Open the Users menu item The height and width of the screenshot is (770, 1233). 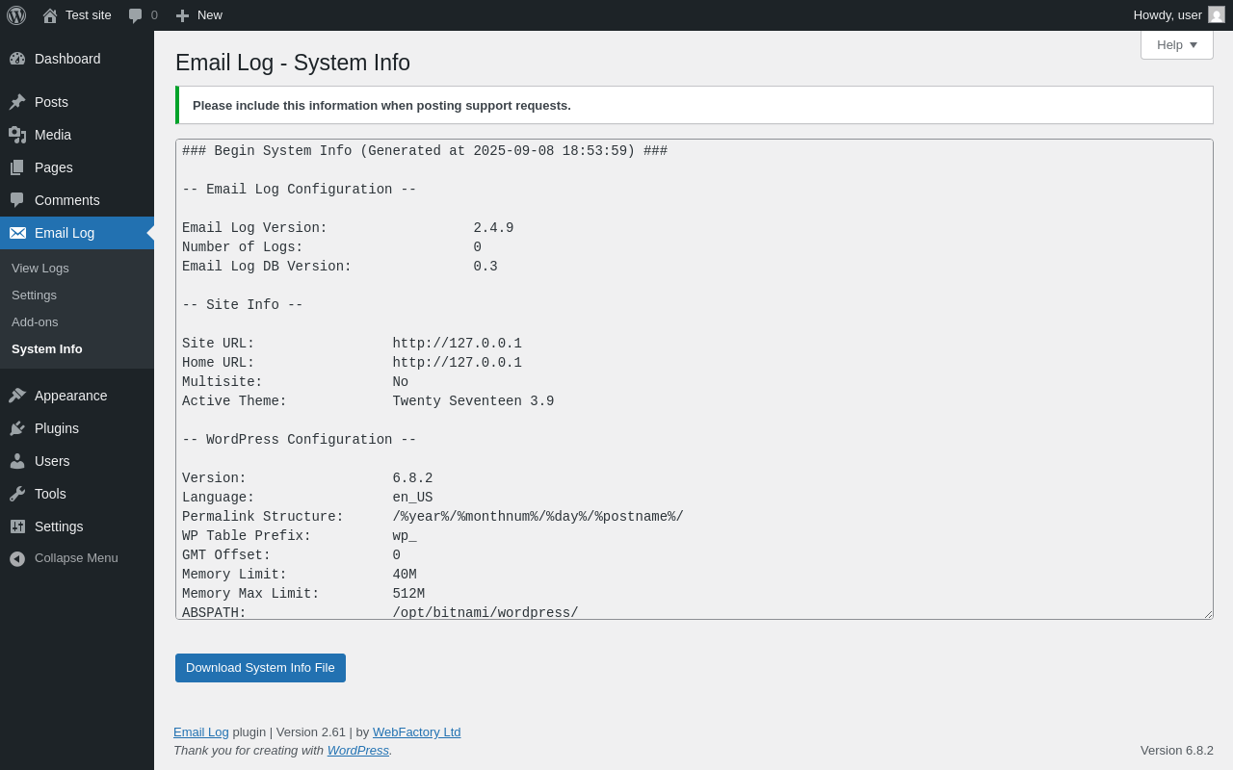point(77,461)
